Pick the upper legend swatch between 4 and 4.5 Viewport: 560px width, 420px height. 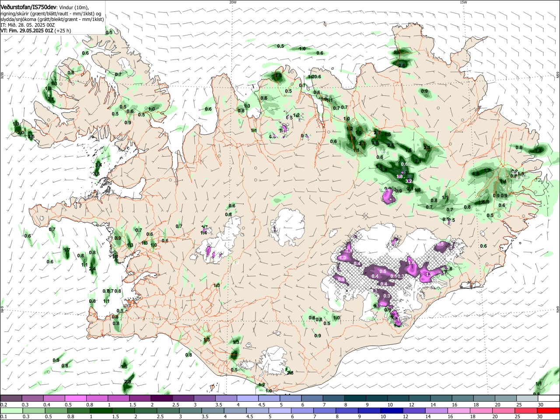pos(247,398)
